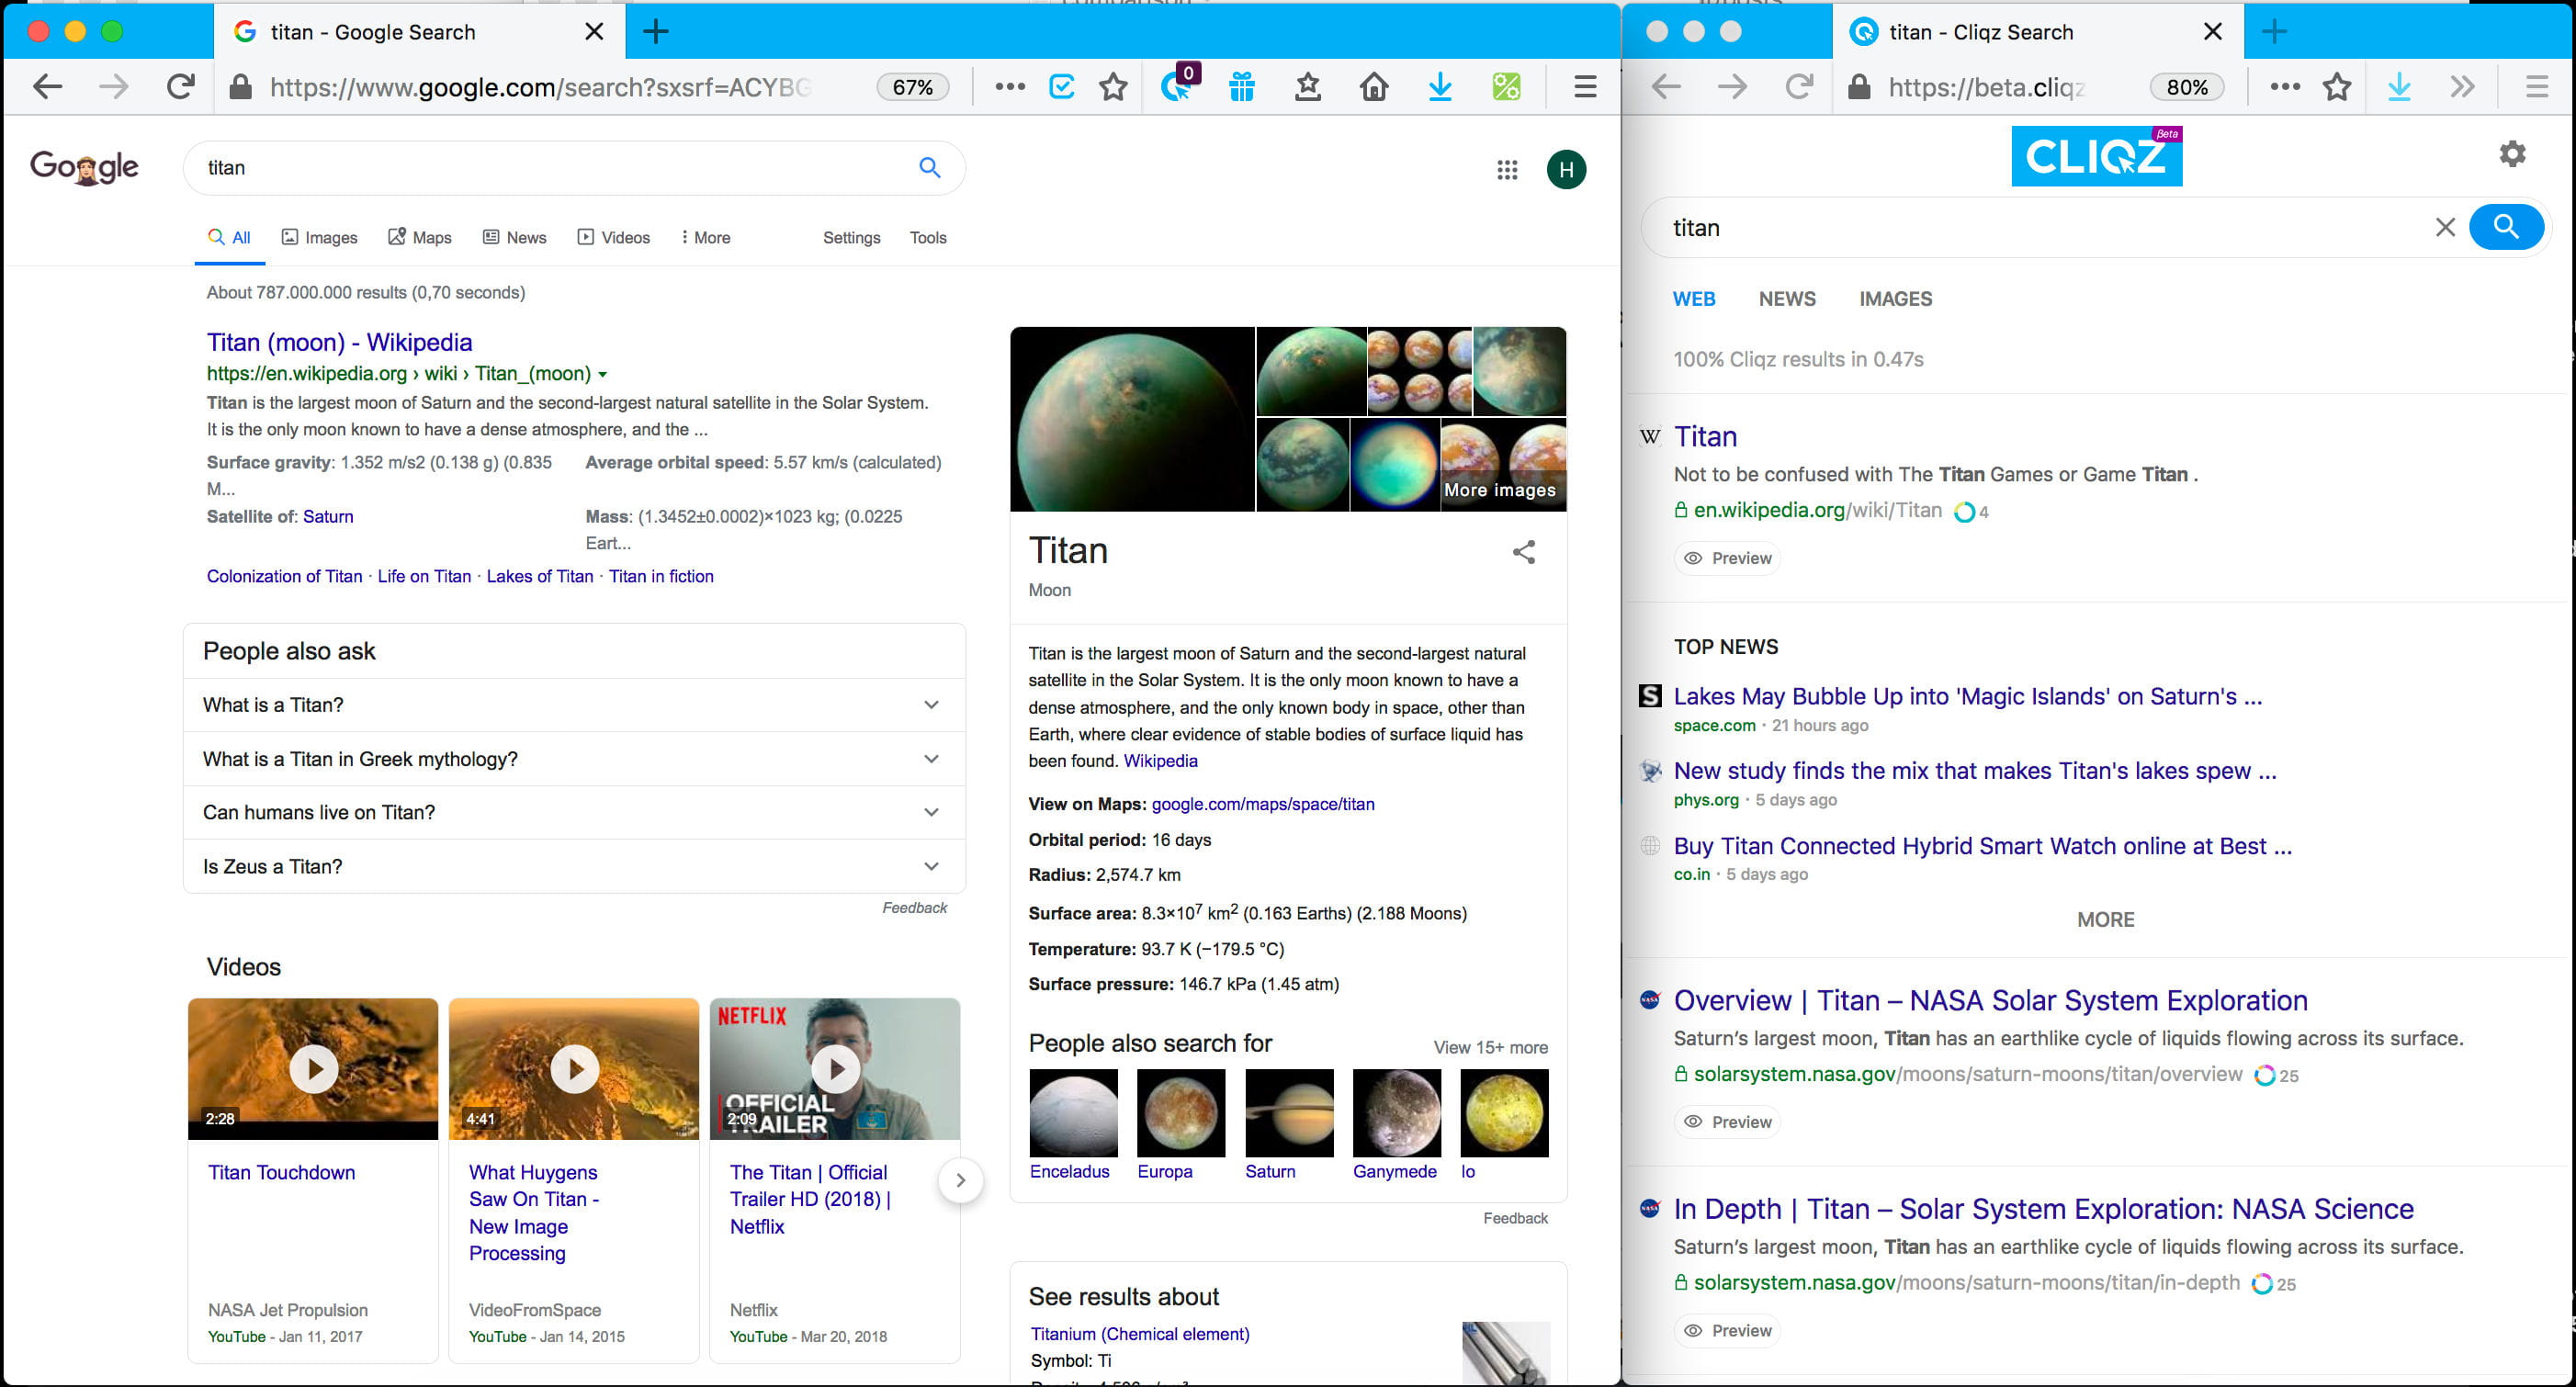Open the green percent icon in the Google window toolbar
This screenshot has width=2576, height=1387.
click(x=1506, y=87)
